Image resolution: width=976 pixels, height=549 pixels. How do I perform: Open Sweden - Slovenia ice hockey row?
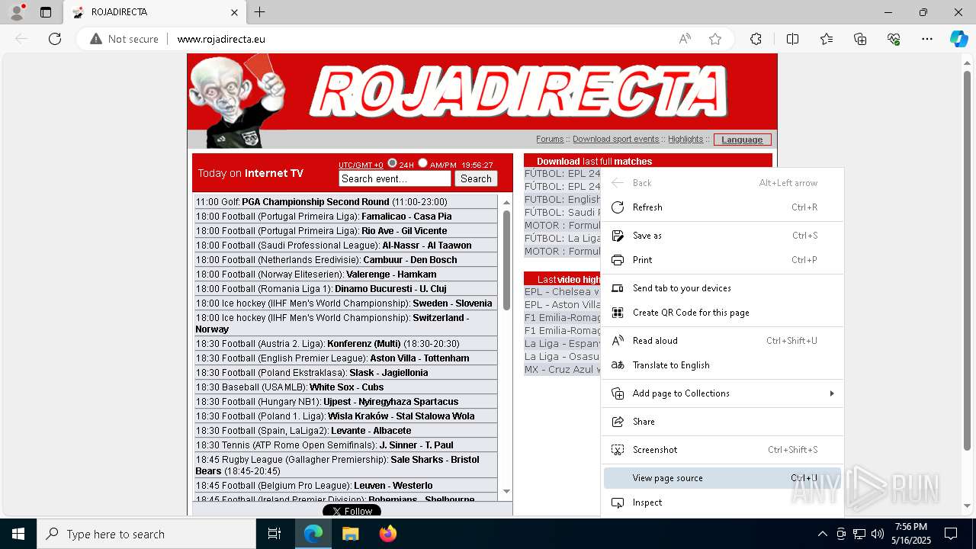346,303
